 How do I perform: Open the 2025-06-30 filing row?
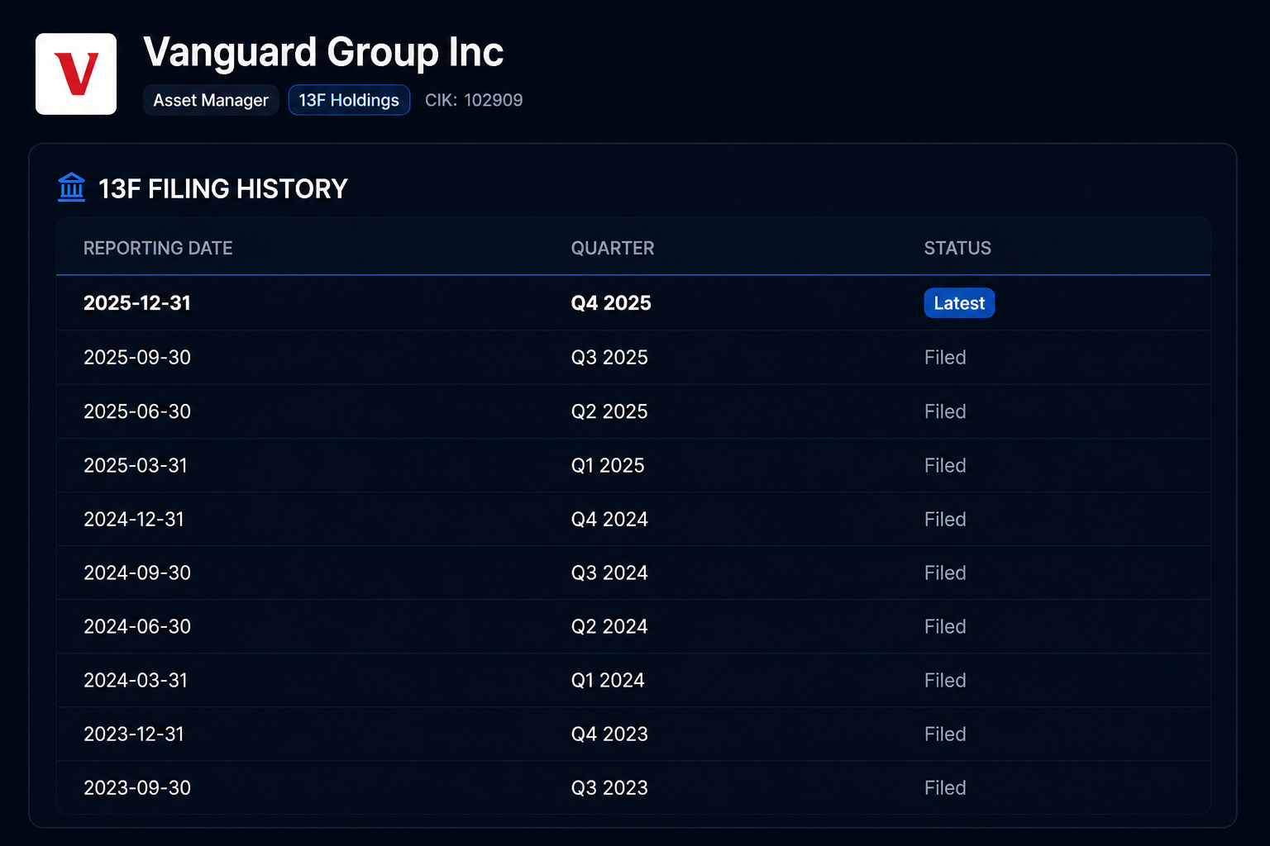tap(633, 411)
